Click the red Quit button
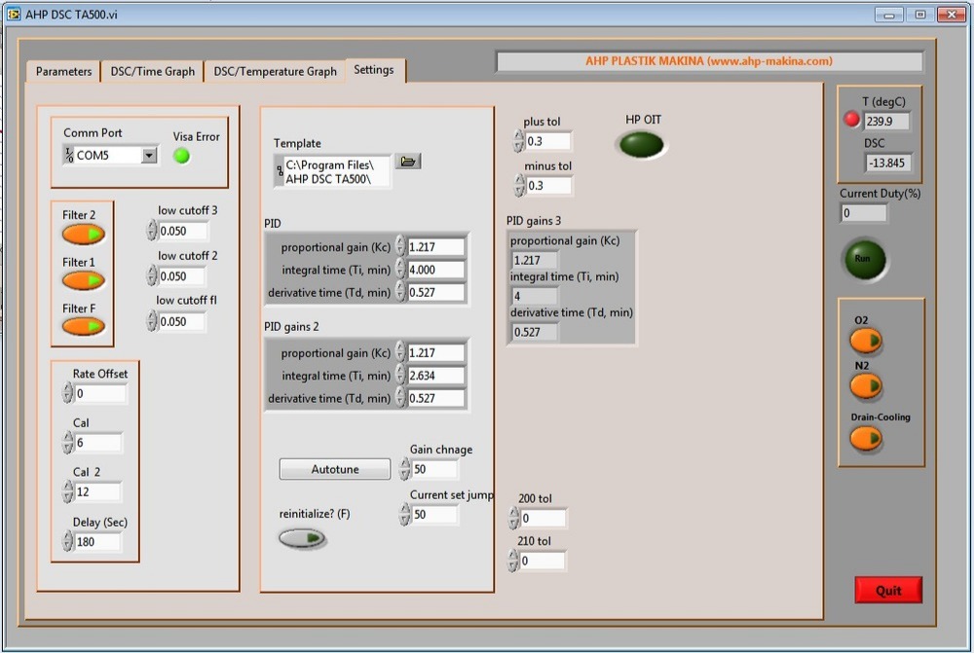 point(888,591)
